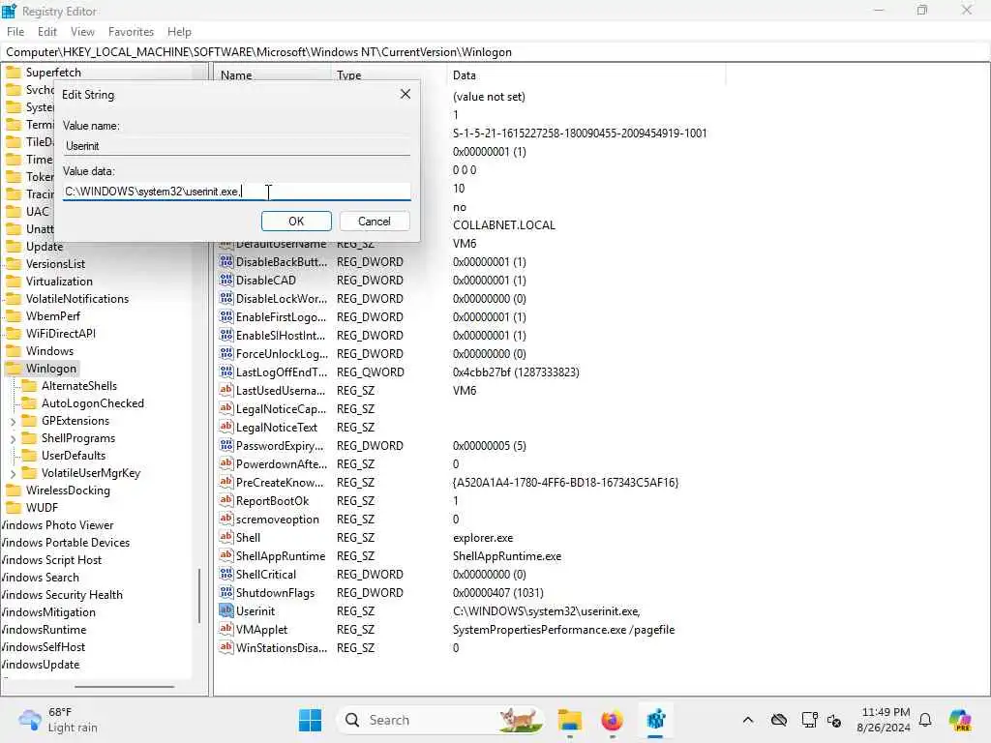Open the Help menu
This screenshot has height=743, width=991.
pyautogui.click(x=179, y=32)
